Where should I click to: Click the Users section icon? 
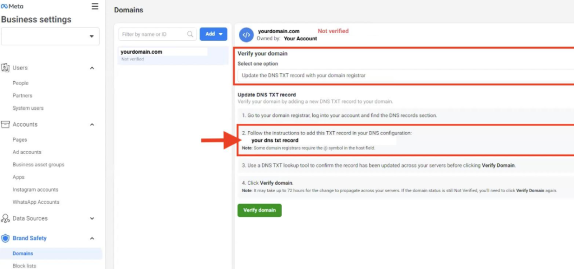click(x=5, y=68)
